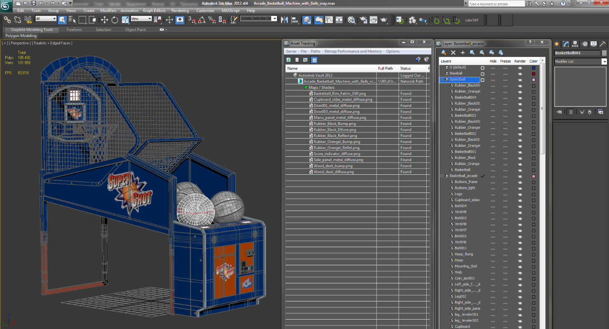Toggle render state of 0 (default) layer
This screenshot has height=329, width=609.
pos(520,67)
